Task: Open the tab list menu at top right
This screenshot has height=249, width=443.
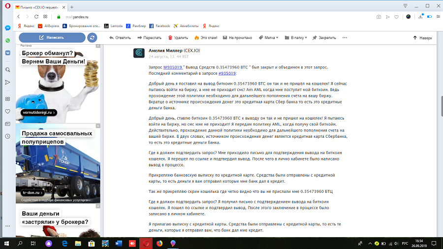Action: pos(405,5)
